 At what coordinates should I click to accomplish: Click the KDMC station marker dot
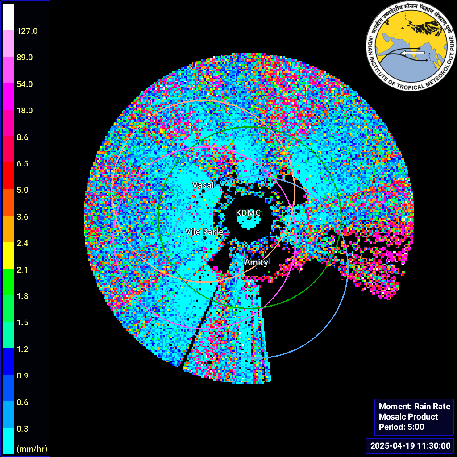pos(249,218)
